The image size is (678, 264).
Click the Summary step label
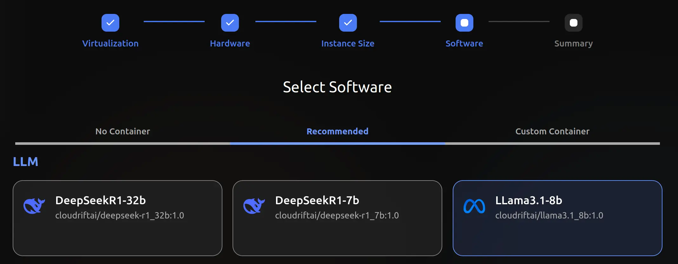pos(574,44)
